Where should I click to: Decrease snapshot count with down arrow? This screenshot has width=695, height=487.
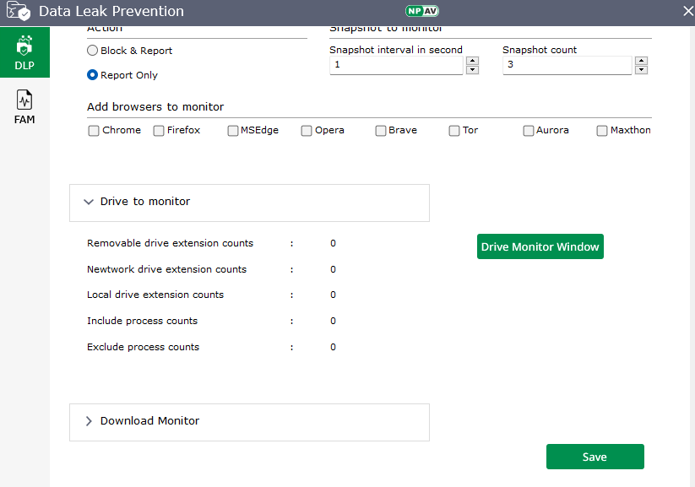(x=641, y=70)
